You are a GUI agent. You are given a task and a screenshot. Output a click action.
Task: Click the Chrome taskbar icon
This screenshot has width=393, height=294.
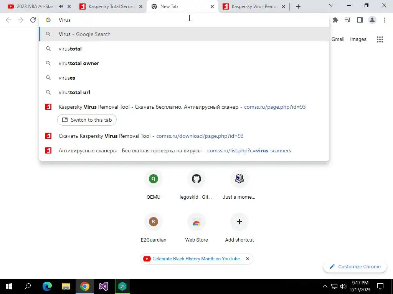pos(85,286)
